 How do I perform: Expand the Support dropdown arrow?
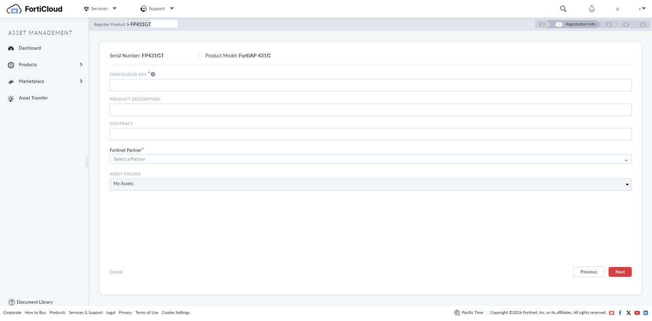coord(172,9)
